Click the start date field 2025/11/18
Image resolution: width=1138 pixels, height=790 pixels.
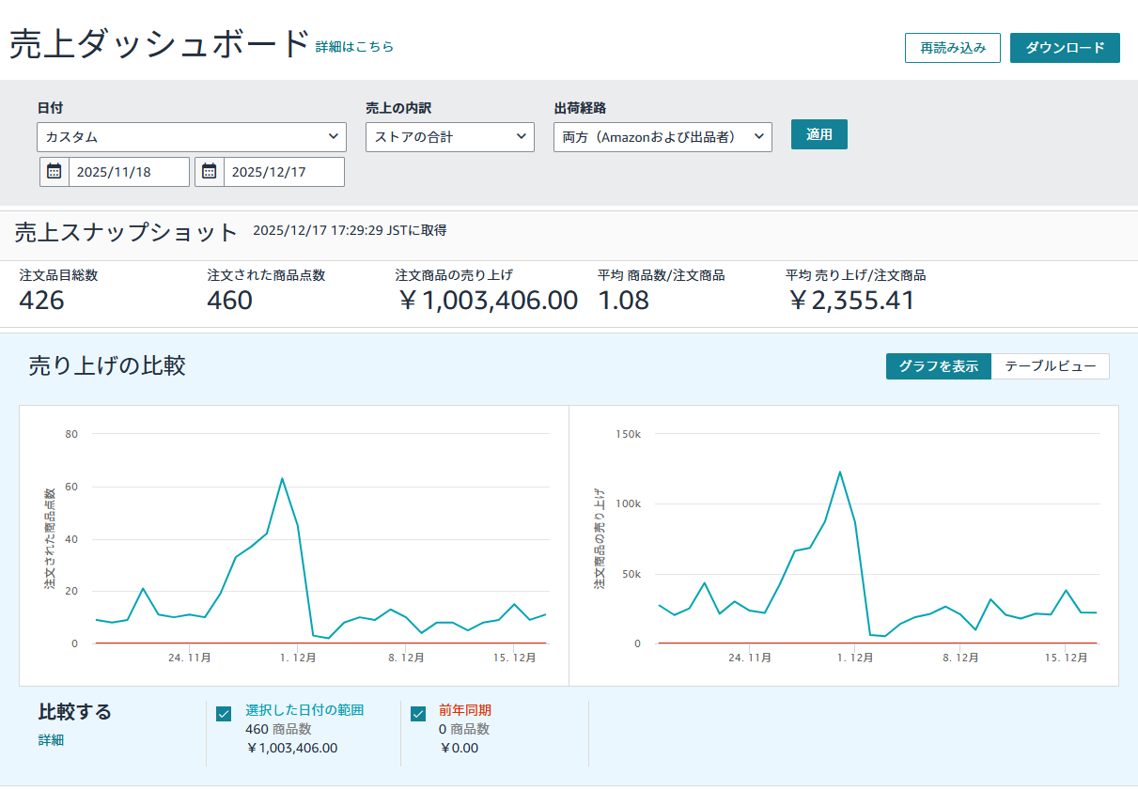128,172
